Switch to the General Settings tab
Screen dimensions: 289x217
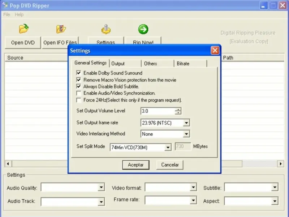pyautogui.click(x=91, y=63)
